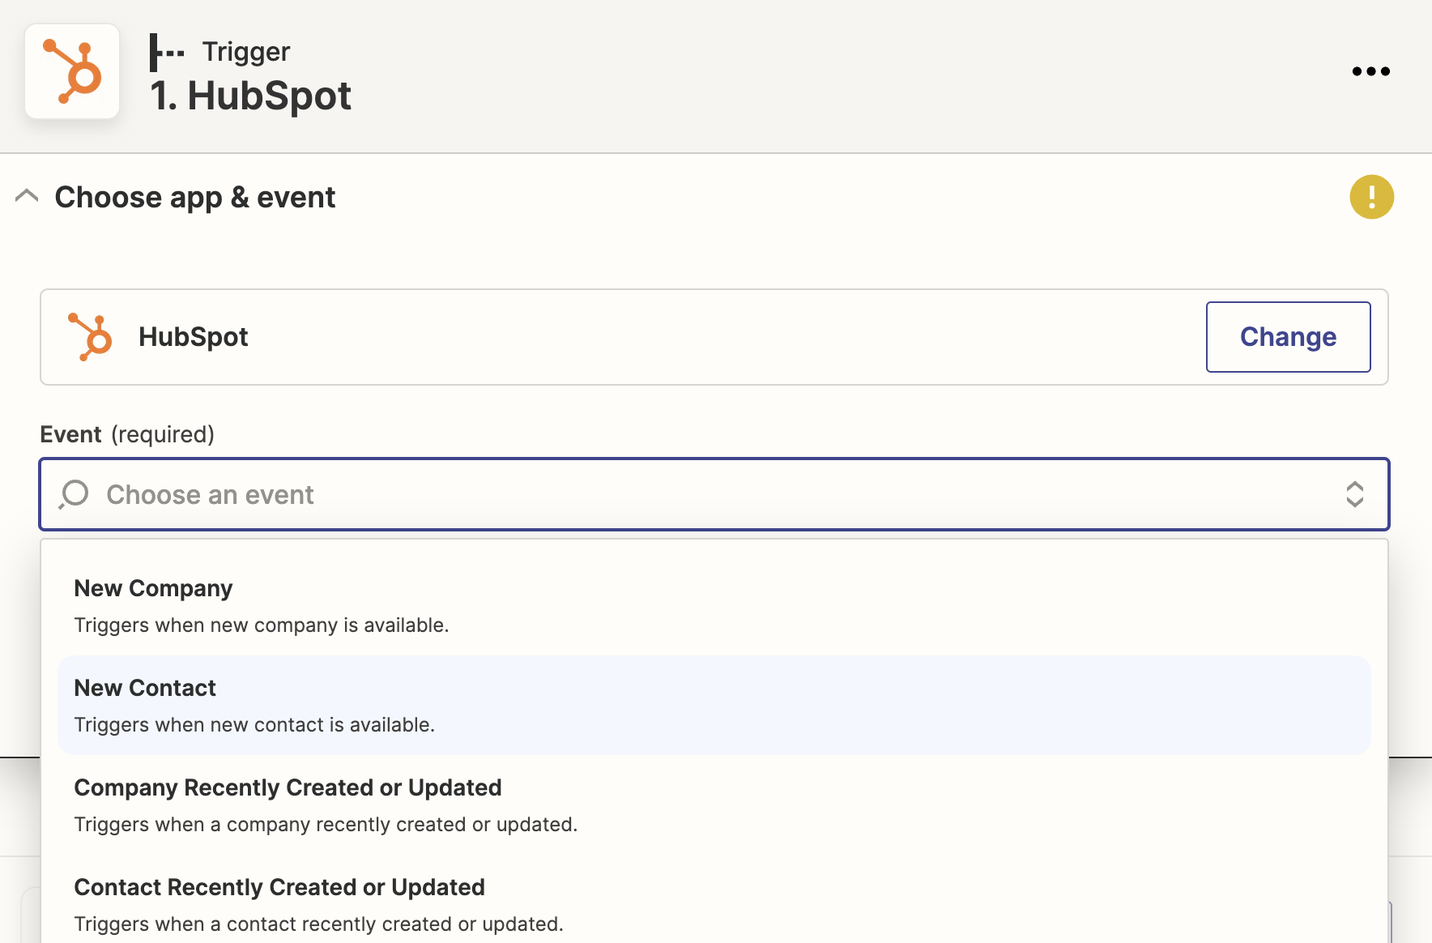The height and width of the screenshot is (943, 1432).
Task: Click the 1. HubSpot step title
Action: click(x=250, y=96)
